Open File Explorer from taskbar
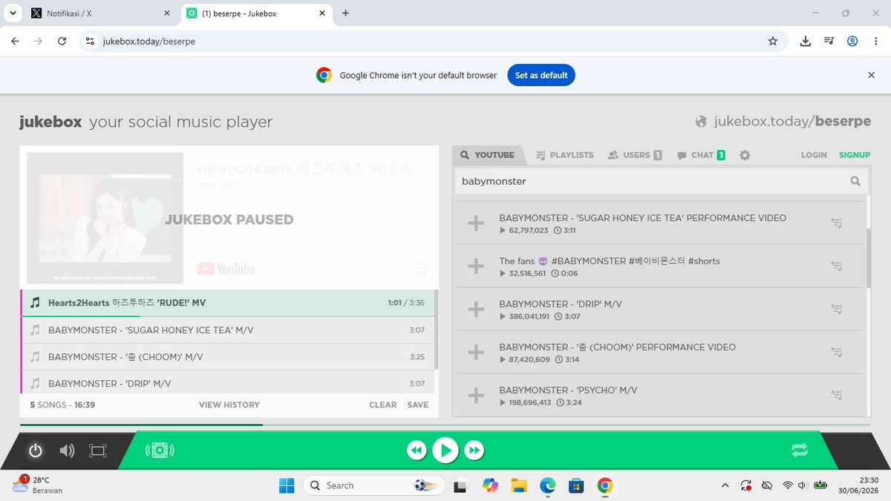This screenshot has width=891, height=501. click(518, 485)
